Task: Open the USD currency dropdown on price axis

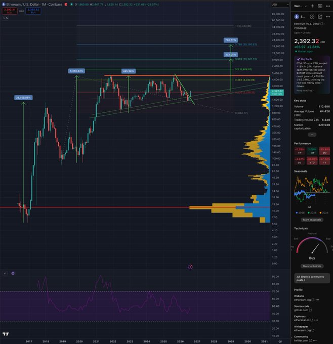Action: pos(280,5)
